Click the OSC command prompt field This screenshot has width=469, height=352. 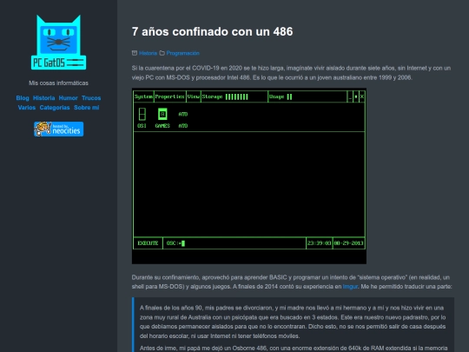[234, 243]
